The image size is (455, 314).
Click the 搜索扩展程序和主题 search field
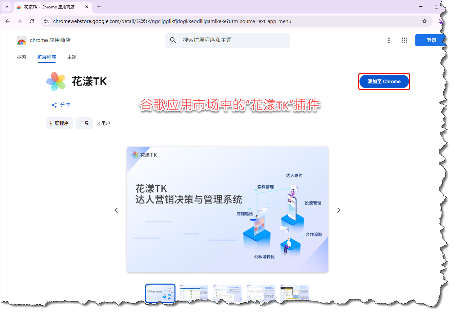(x=234, y=40)
